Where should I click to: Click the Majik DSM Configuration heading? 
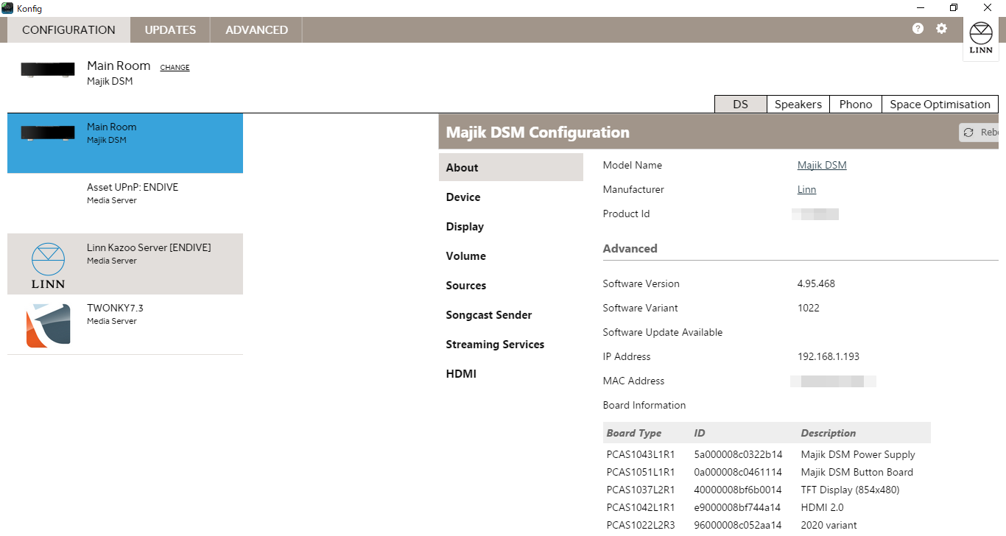point(538,133)
